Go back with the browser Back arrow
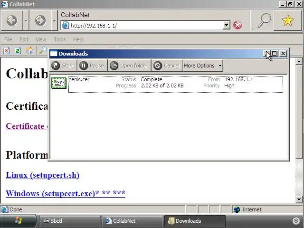 tap(11, 20)
